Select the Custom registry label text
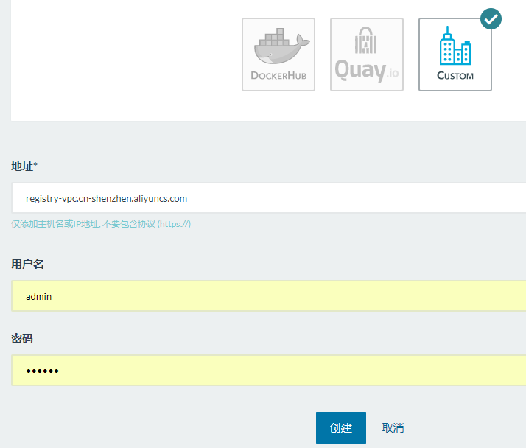The width and height of the screenshot is (526, 448). click(455, 75)
